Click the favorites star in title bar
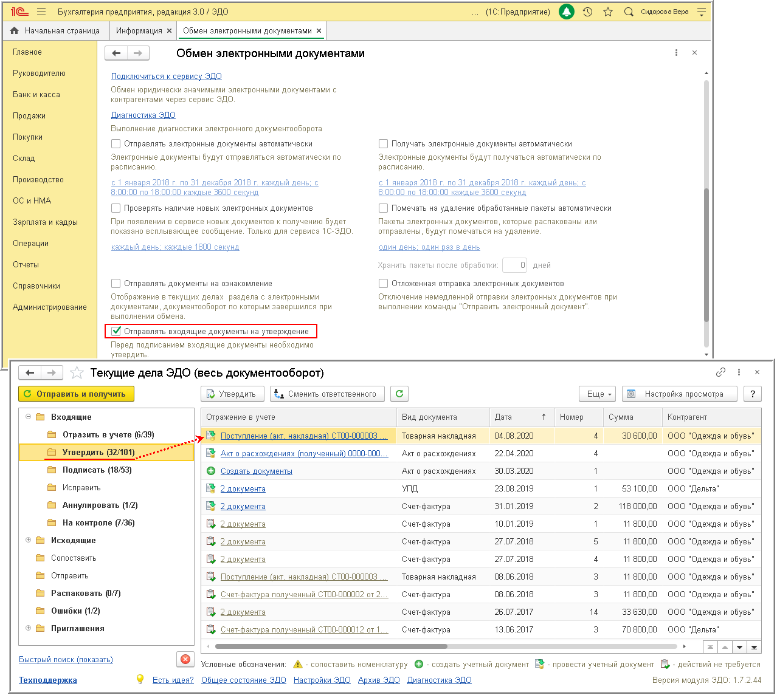 click(608, 12)
